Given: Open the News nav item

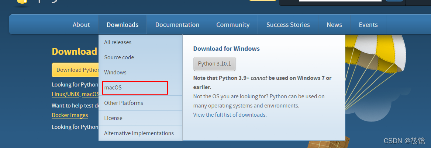Looking at the screenshot, I should tap(334, 25).
